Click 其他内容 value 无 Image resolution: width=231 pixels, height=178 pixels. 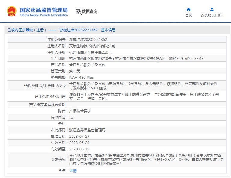point(71,118)
